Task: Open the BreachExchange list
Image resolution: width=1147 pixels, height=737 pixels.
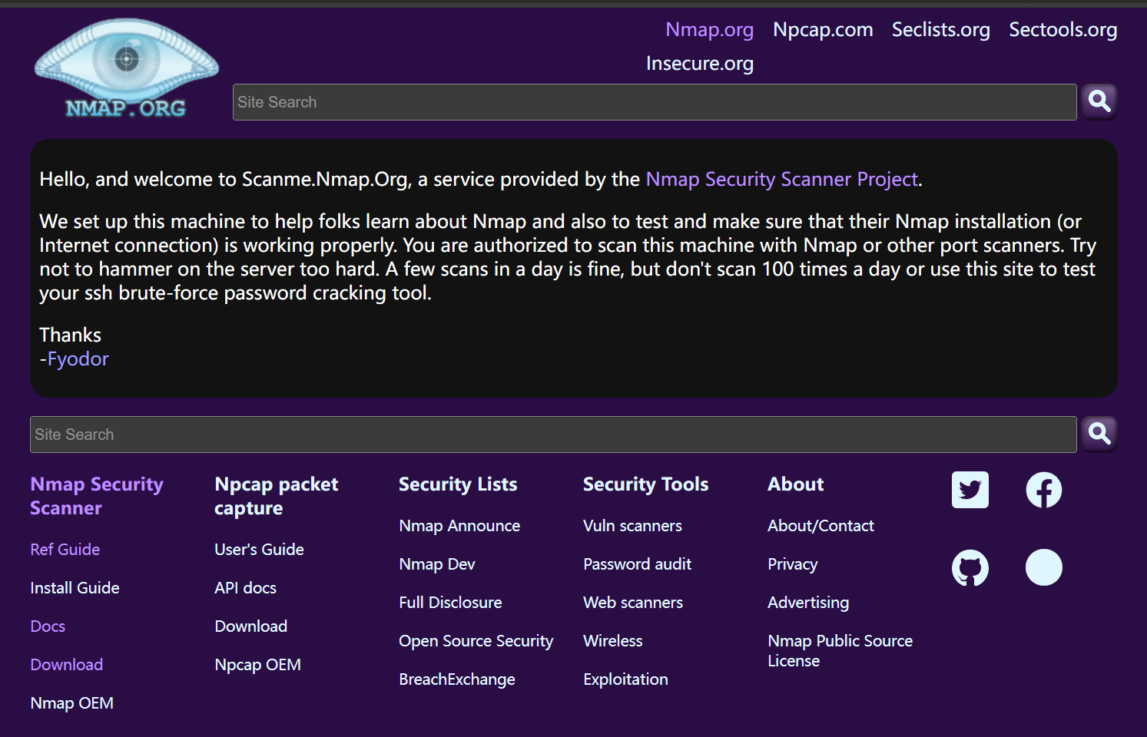Action: tap(457, 679)
